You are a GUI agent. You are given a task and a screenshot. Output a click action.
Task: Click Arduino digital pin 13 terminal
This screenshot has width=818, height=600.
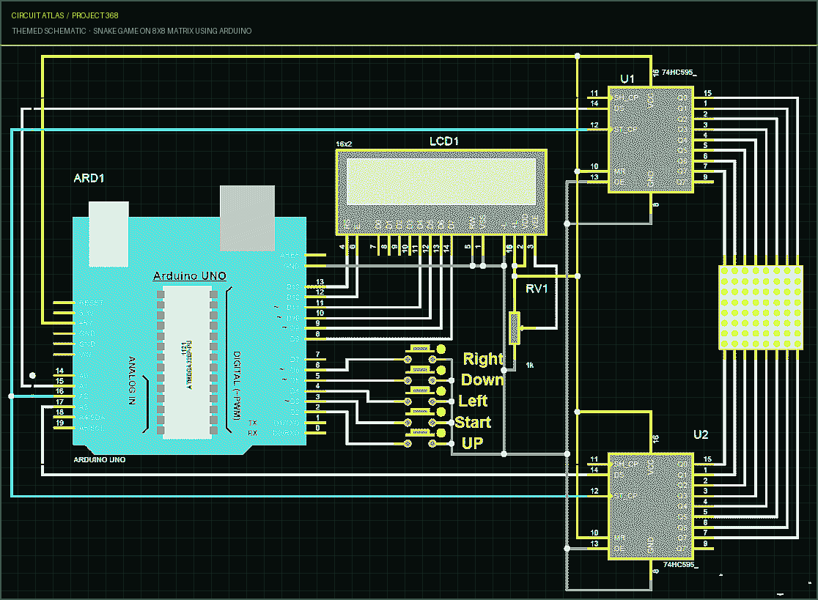(315, 286)
